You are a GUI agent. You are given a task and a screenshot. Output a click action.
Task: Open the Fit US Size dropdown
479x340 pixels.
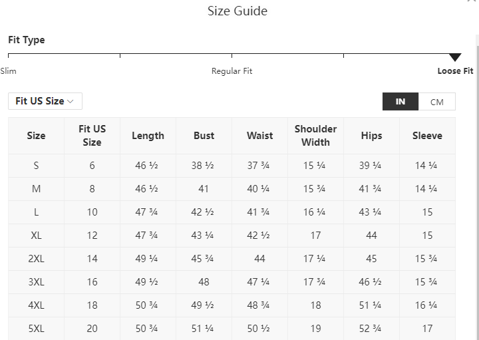[45, 101]
